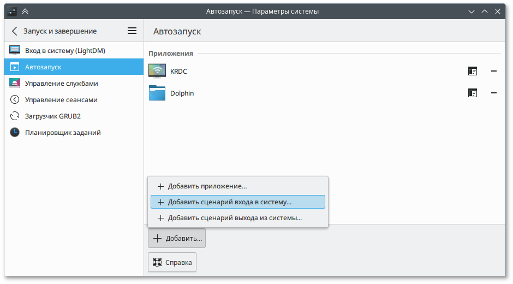Image resolution: width=513 pixels, height=284 pixels.
Task: Maximize the Параметры системы window
Action: (x=485, y=11)
